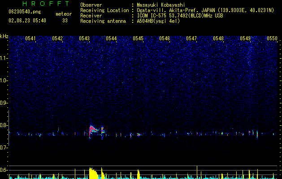Screen dimensions: 282x179
Task: Click the date stamp 02.06.23 05:40
Action: click(27, 21)
